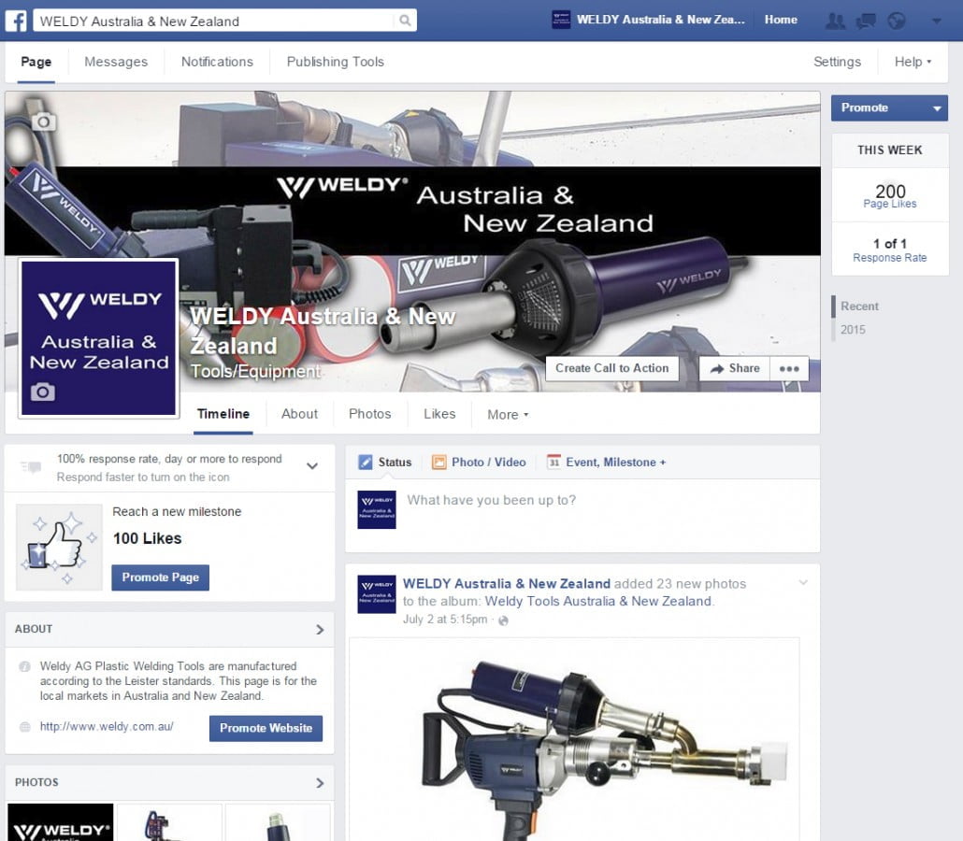Open friend requests icon in top bar
This screenshot has height=841, width=963.
click(x=835, y=21)
